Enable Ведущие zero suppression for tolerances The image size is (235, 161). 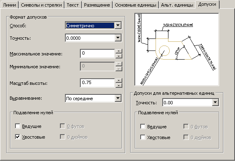[18, 126]
